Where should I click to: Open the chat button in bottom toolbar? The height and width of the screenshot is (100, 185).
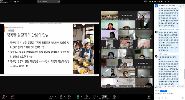click(x=61, y=97)
